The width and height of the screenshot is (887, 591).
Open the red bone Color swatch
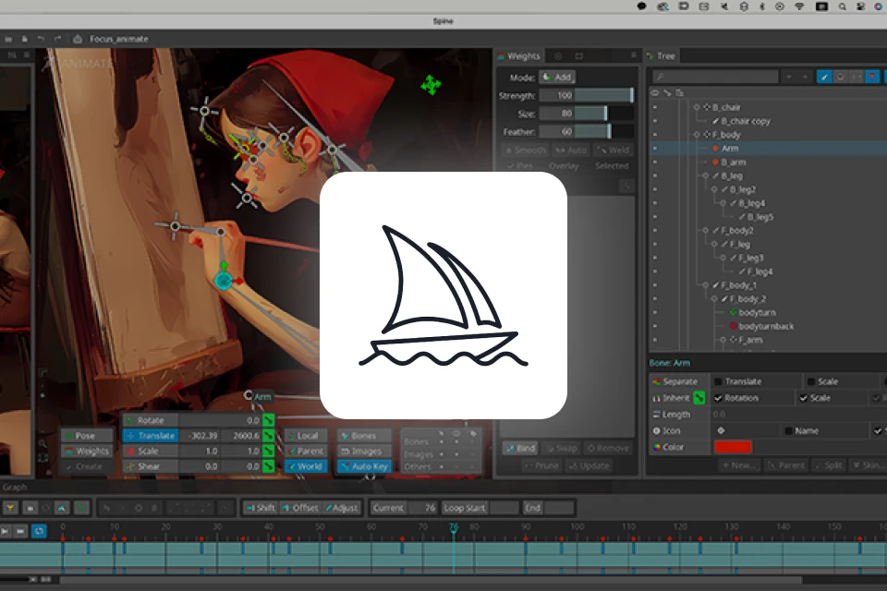733,447
